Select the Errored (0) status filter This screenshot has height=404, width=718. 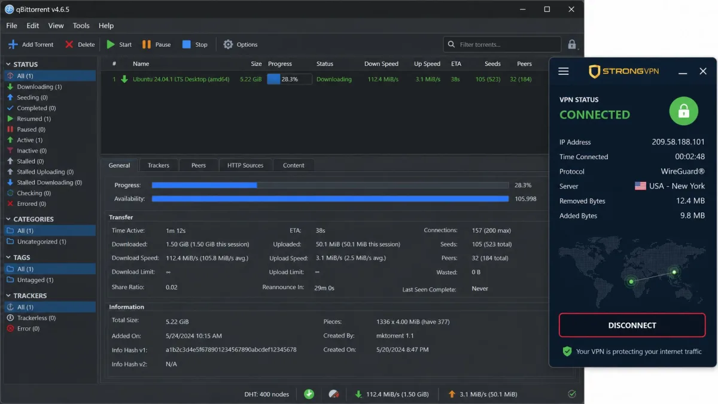click(31, 203)
